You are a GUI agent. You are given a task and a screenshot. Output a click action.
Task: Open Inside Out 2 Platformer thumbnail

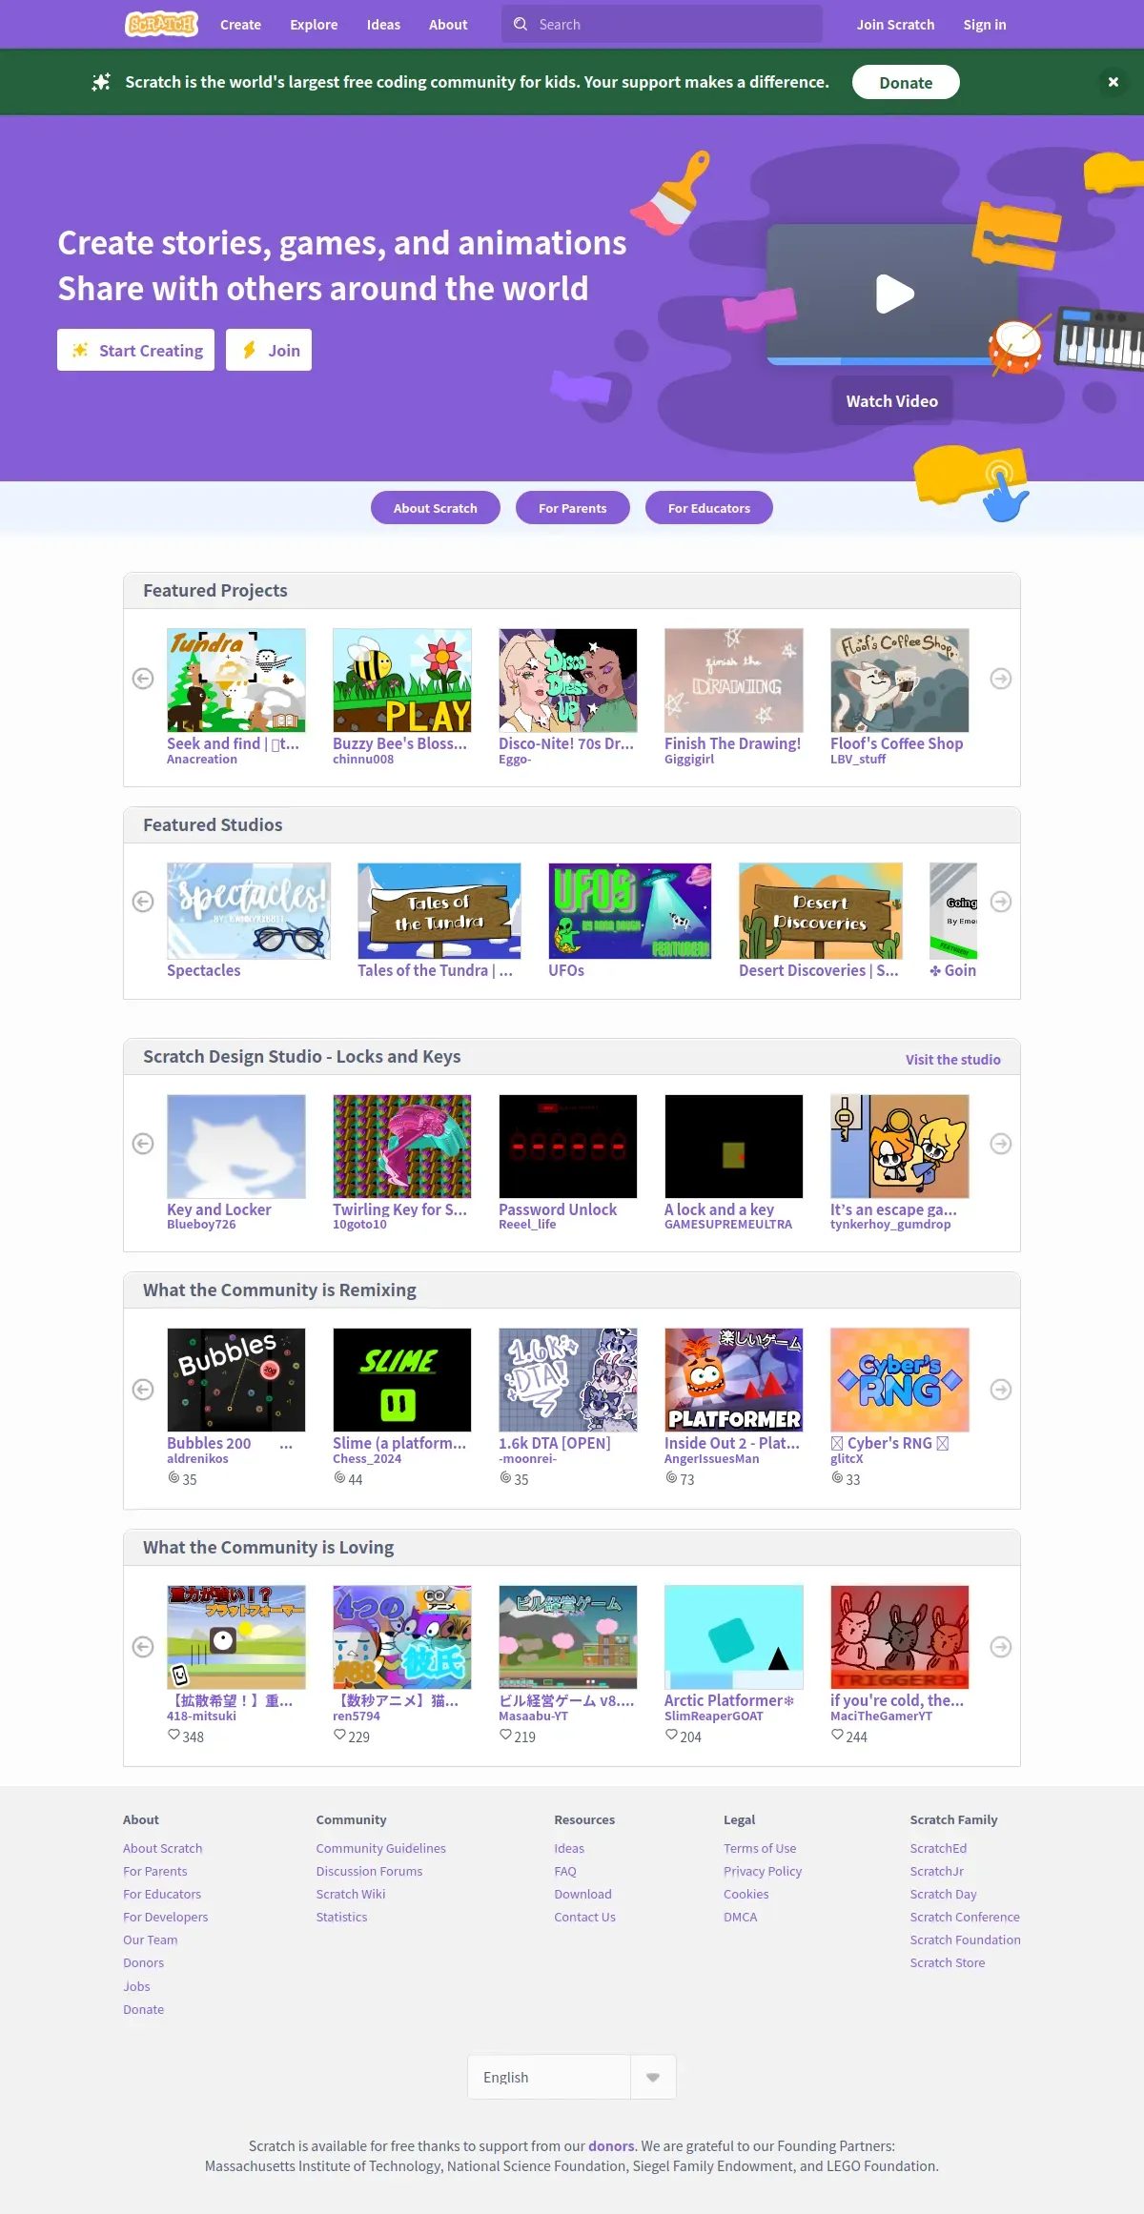pyautogui.click(x=734, y=1380)
